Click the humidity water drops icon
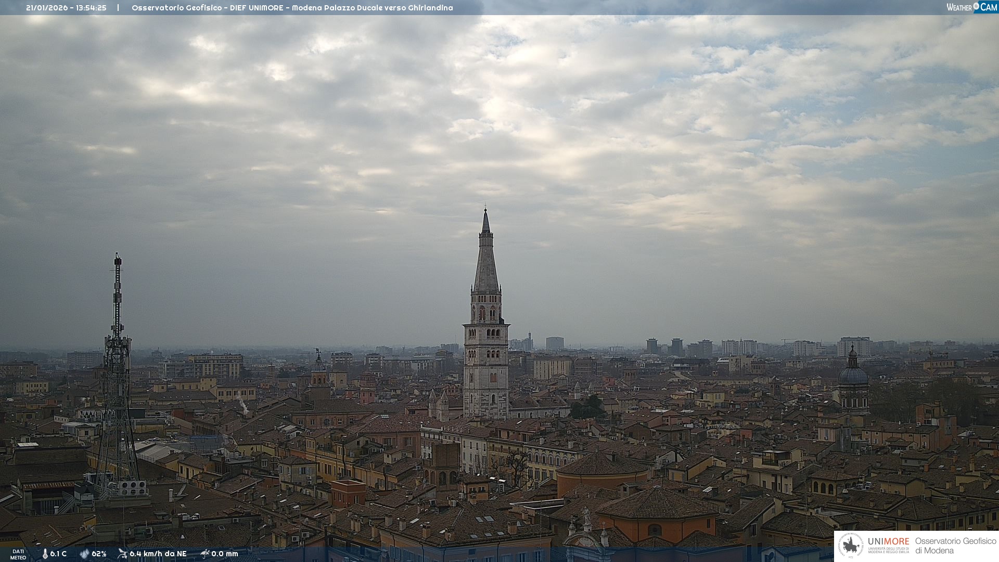This screenshot has height=562, width=999. point(84,554)
